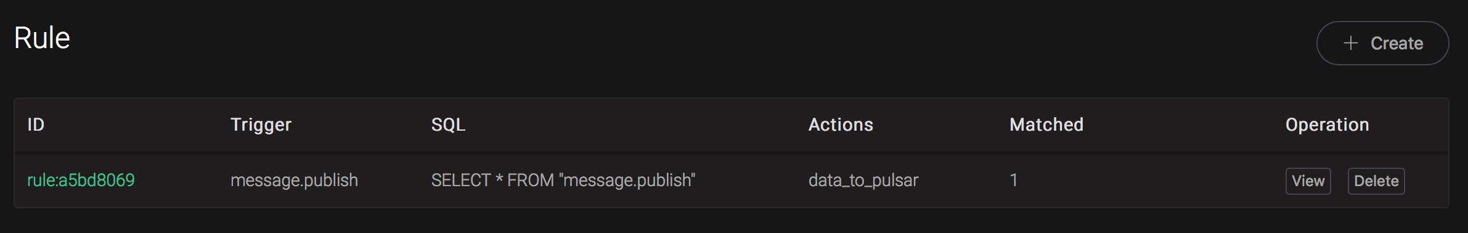This screenshot has height=233, width=1468.
Task: Click the Matched column header
Action: point(1046,125)
